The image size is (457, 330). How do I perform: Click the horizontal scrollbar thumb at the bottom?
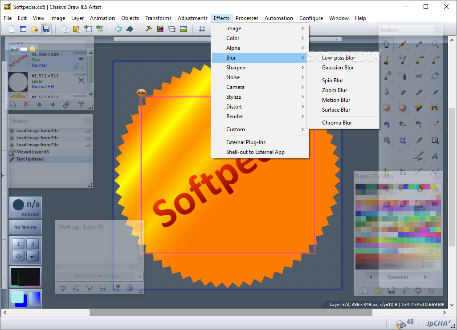pyautogui.click(x=231, y=312)
